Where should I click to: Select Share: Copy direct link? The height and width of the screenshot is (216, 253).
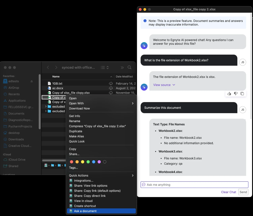(101, 196)
